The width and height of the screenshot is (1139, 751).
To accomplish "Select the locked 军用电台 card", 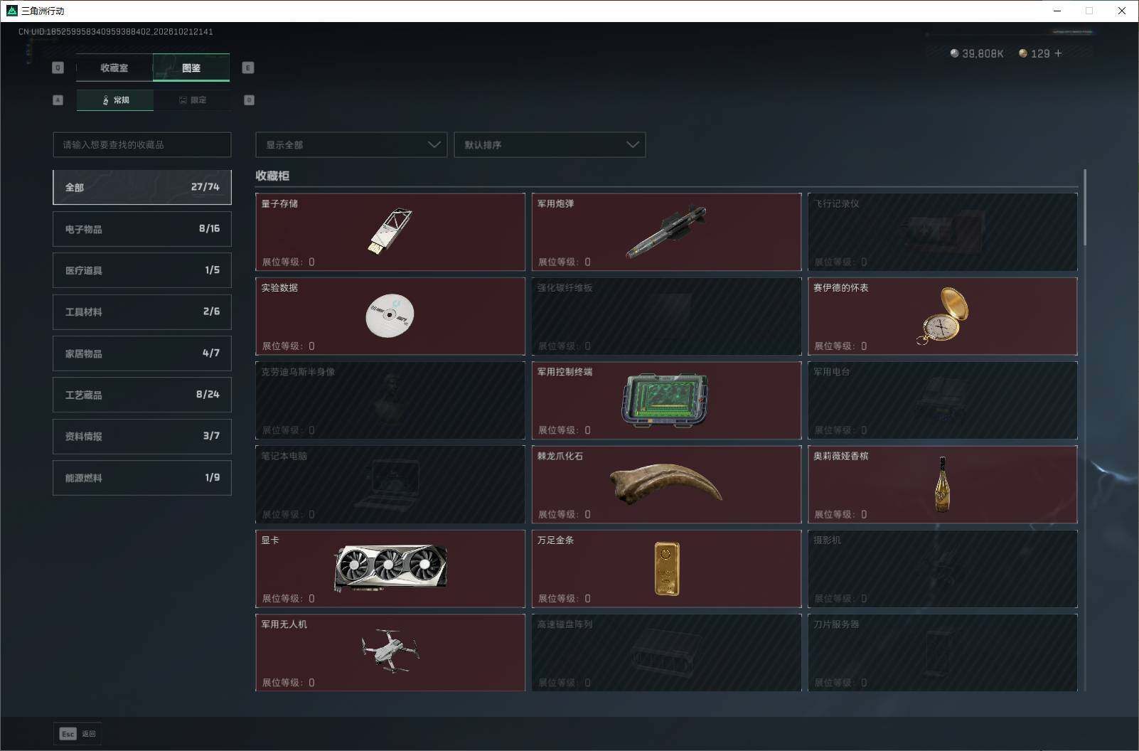I will coord(943,400).
